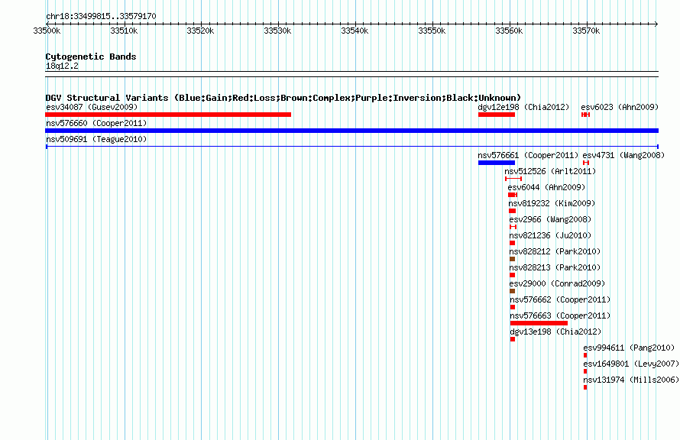
Task: Click the chr18:33499815..33579170 coordinates text
Action: point(101,16)
